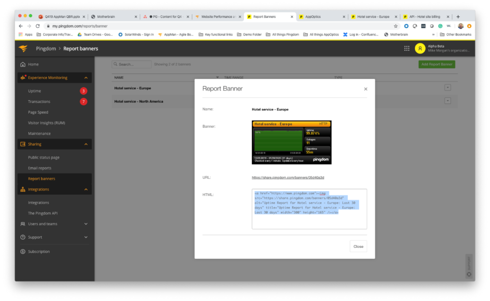Open Uptime in the sidebar
Screen dimensions: 490x301
[x=34, y=91]
